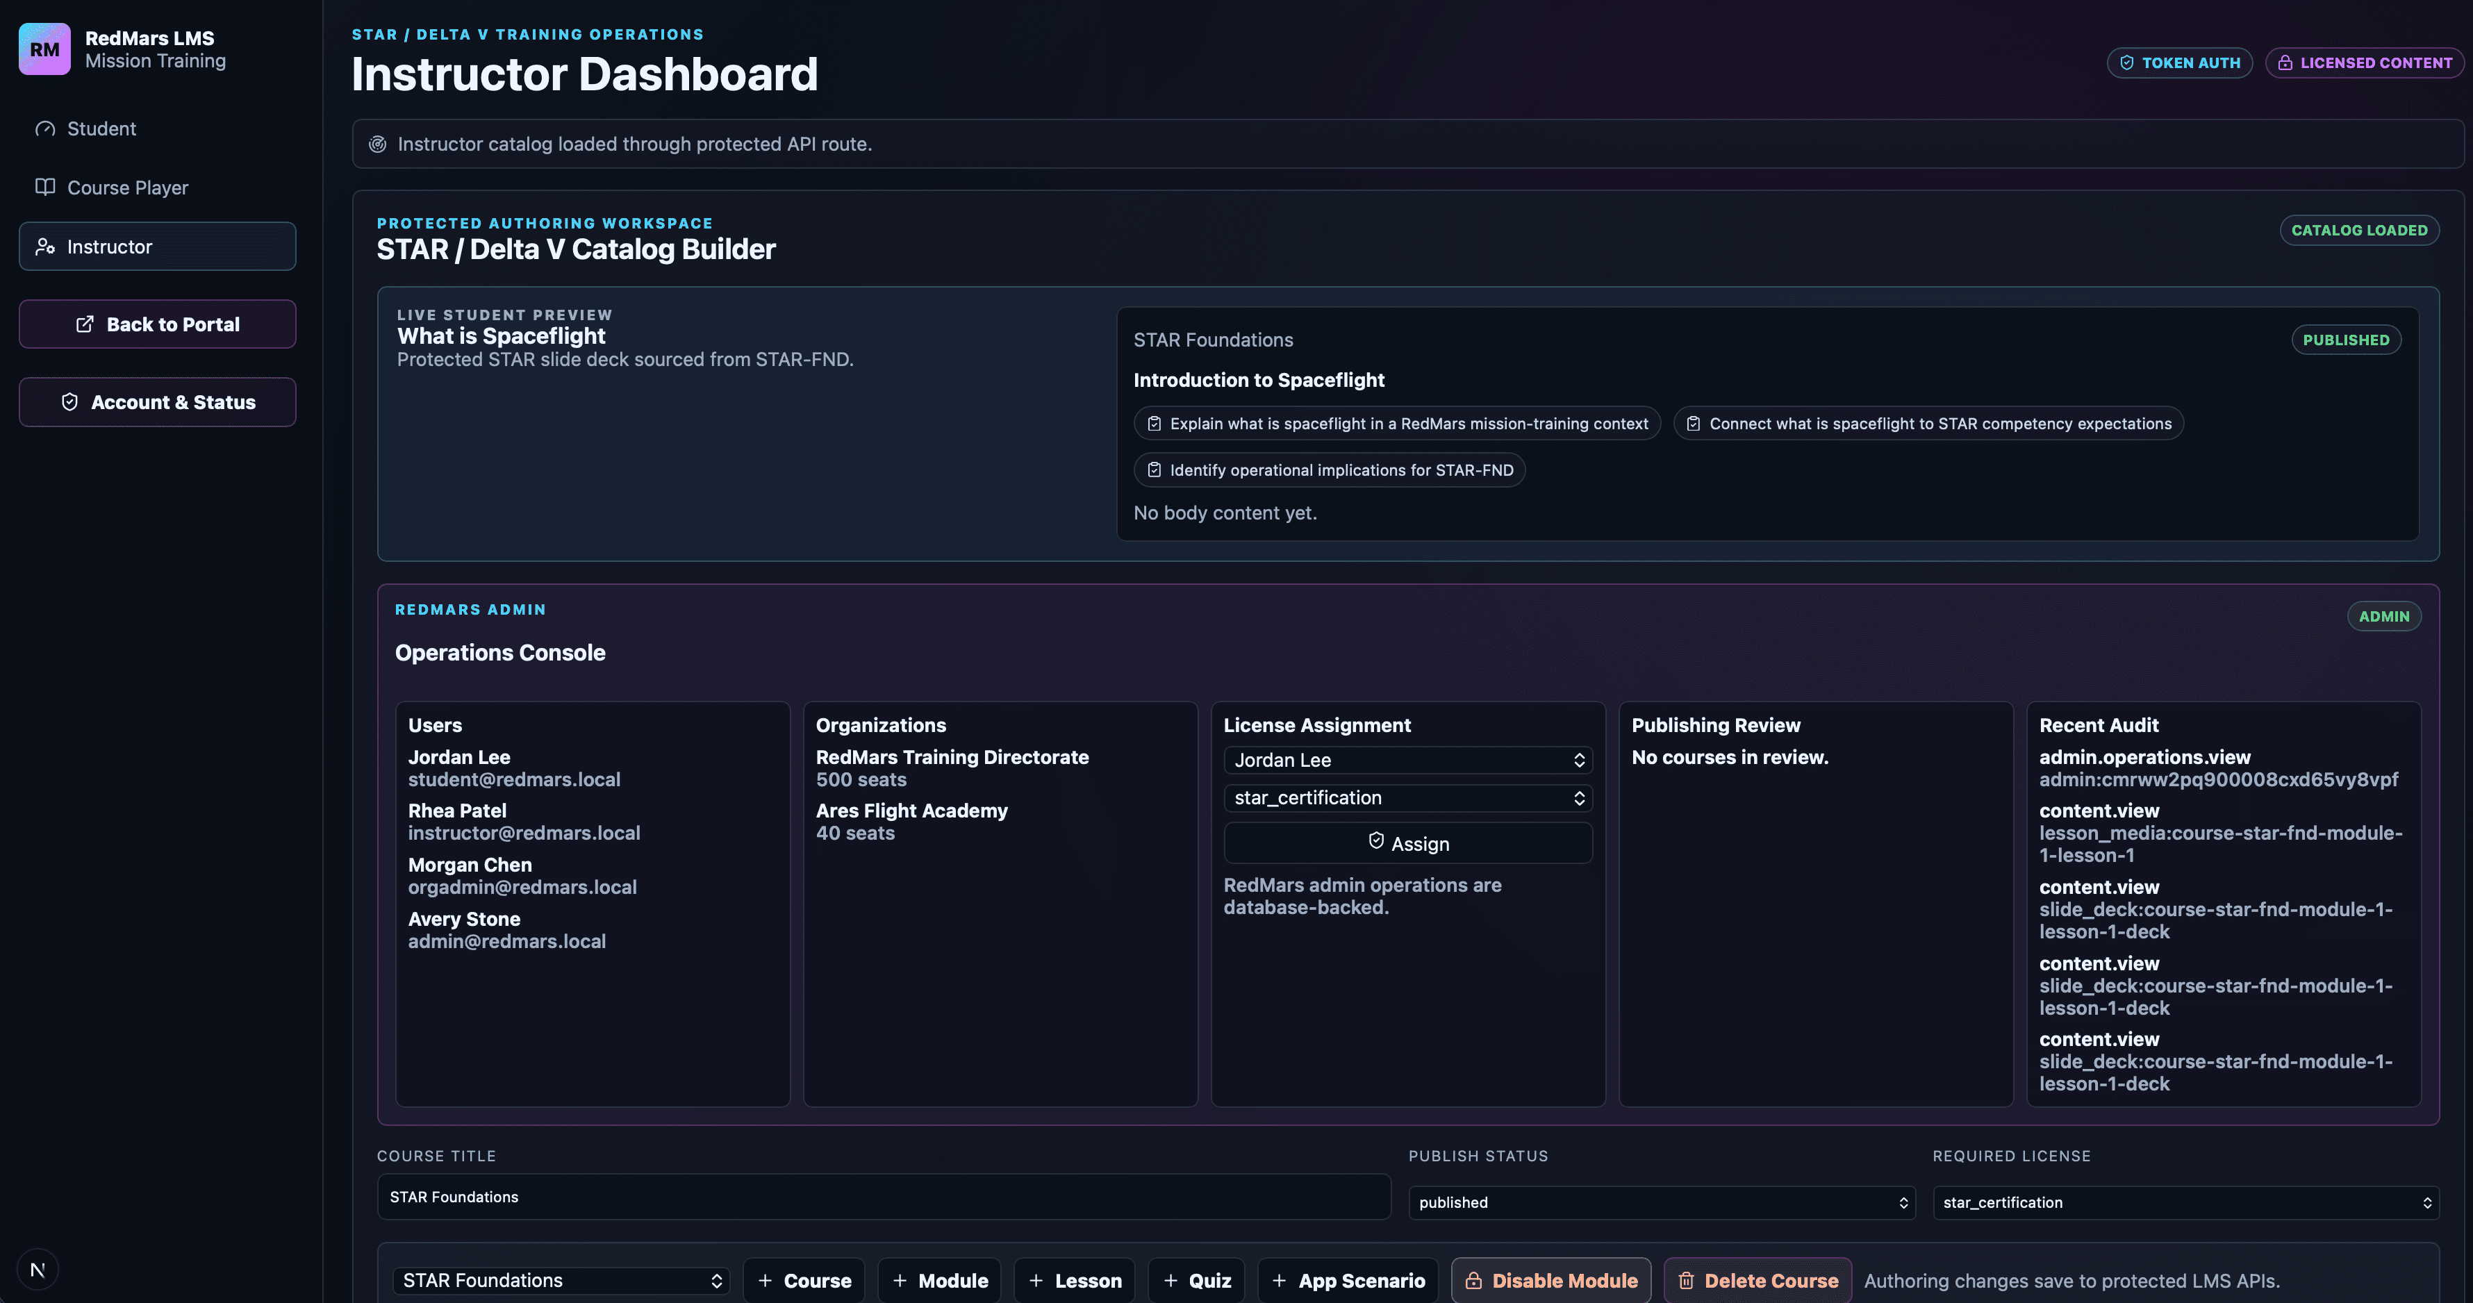Open the Student view in the sidebar
The image size is (2473, 1303).
tap(158, 128)
